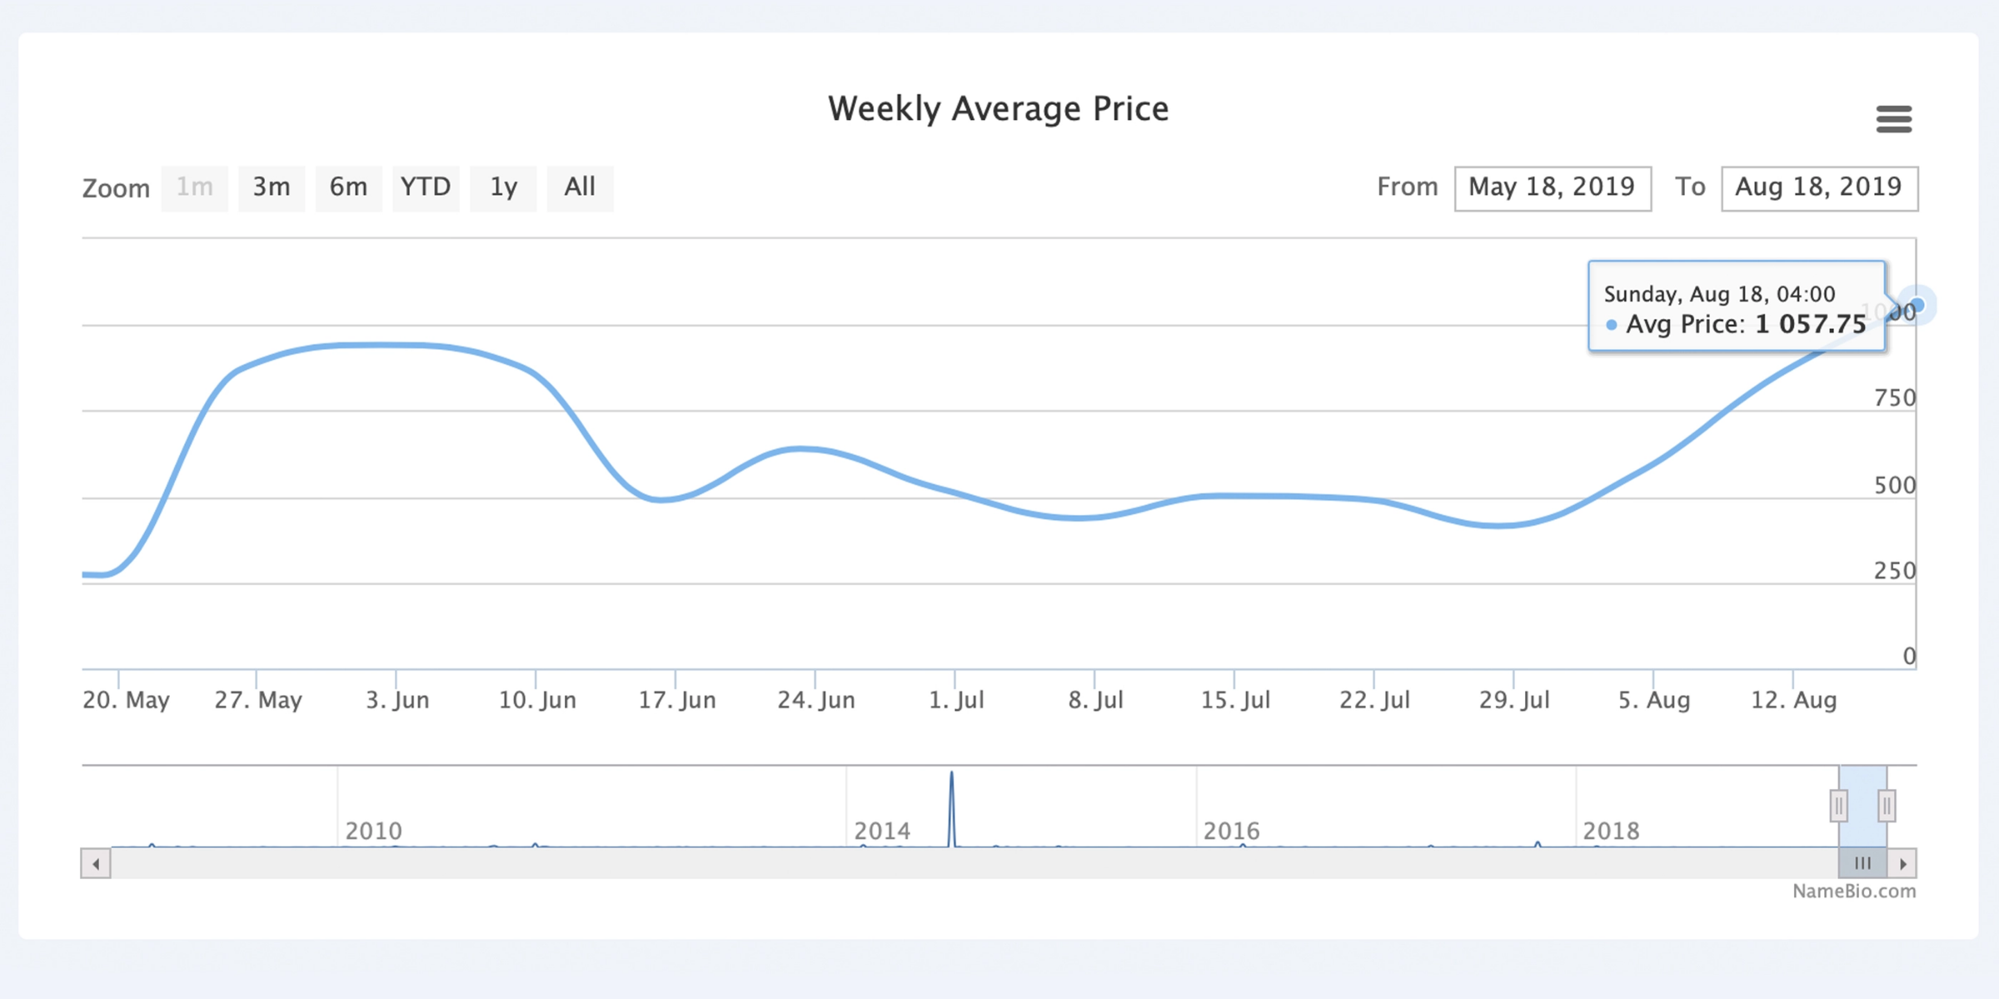
Task: Click the highlighted Aug 18 data point
Action: [x=1917, y=306]
